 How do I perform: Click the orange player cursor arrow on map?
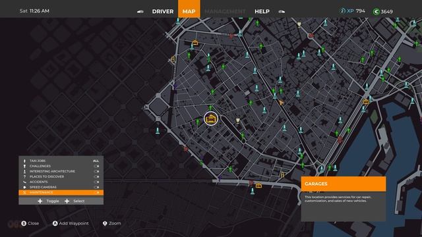[x=281, y=103]
